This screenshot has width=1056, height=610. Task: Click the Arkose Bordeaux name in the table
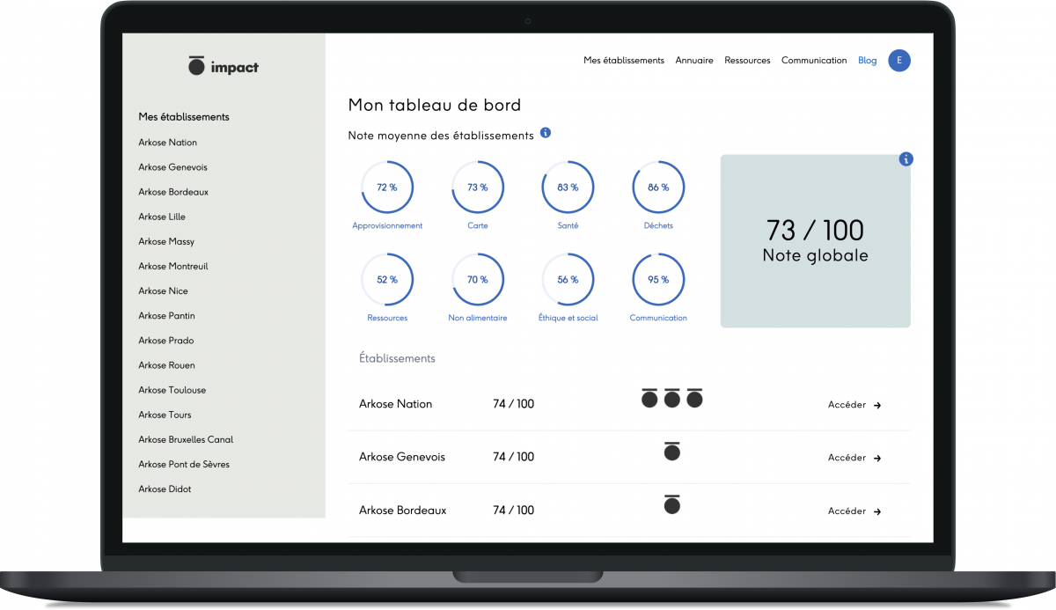(403, 511)
